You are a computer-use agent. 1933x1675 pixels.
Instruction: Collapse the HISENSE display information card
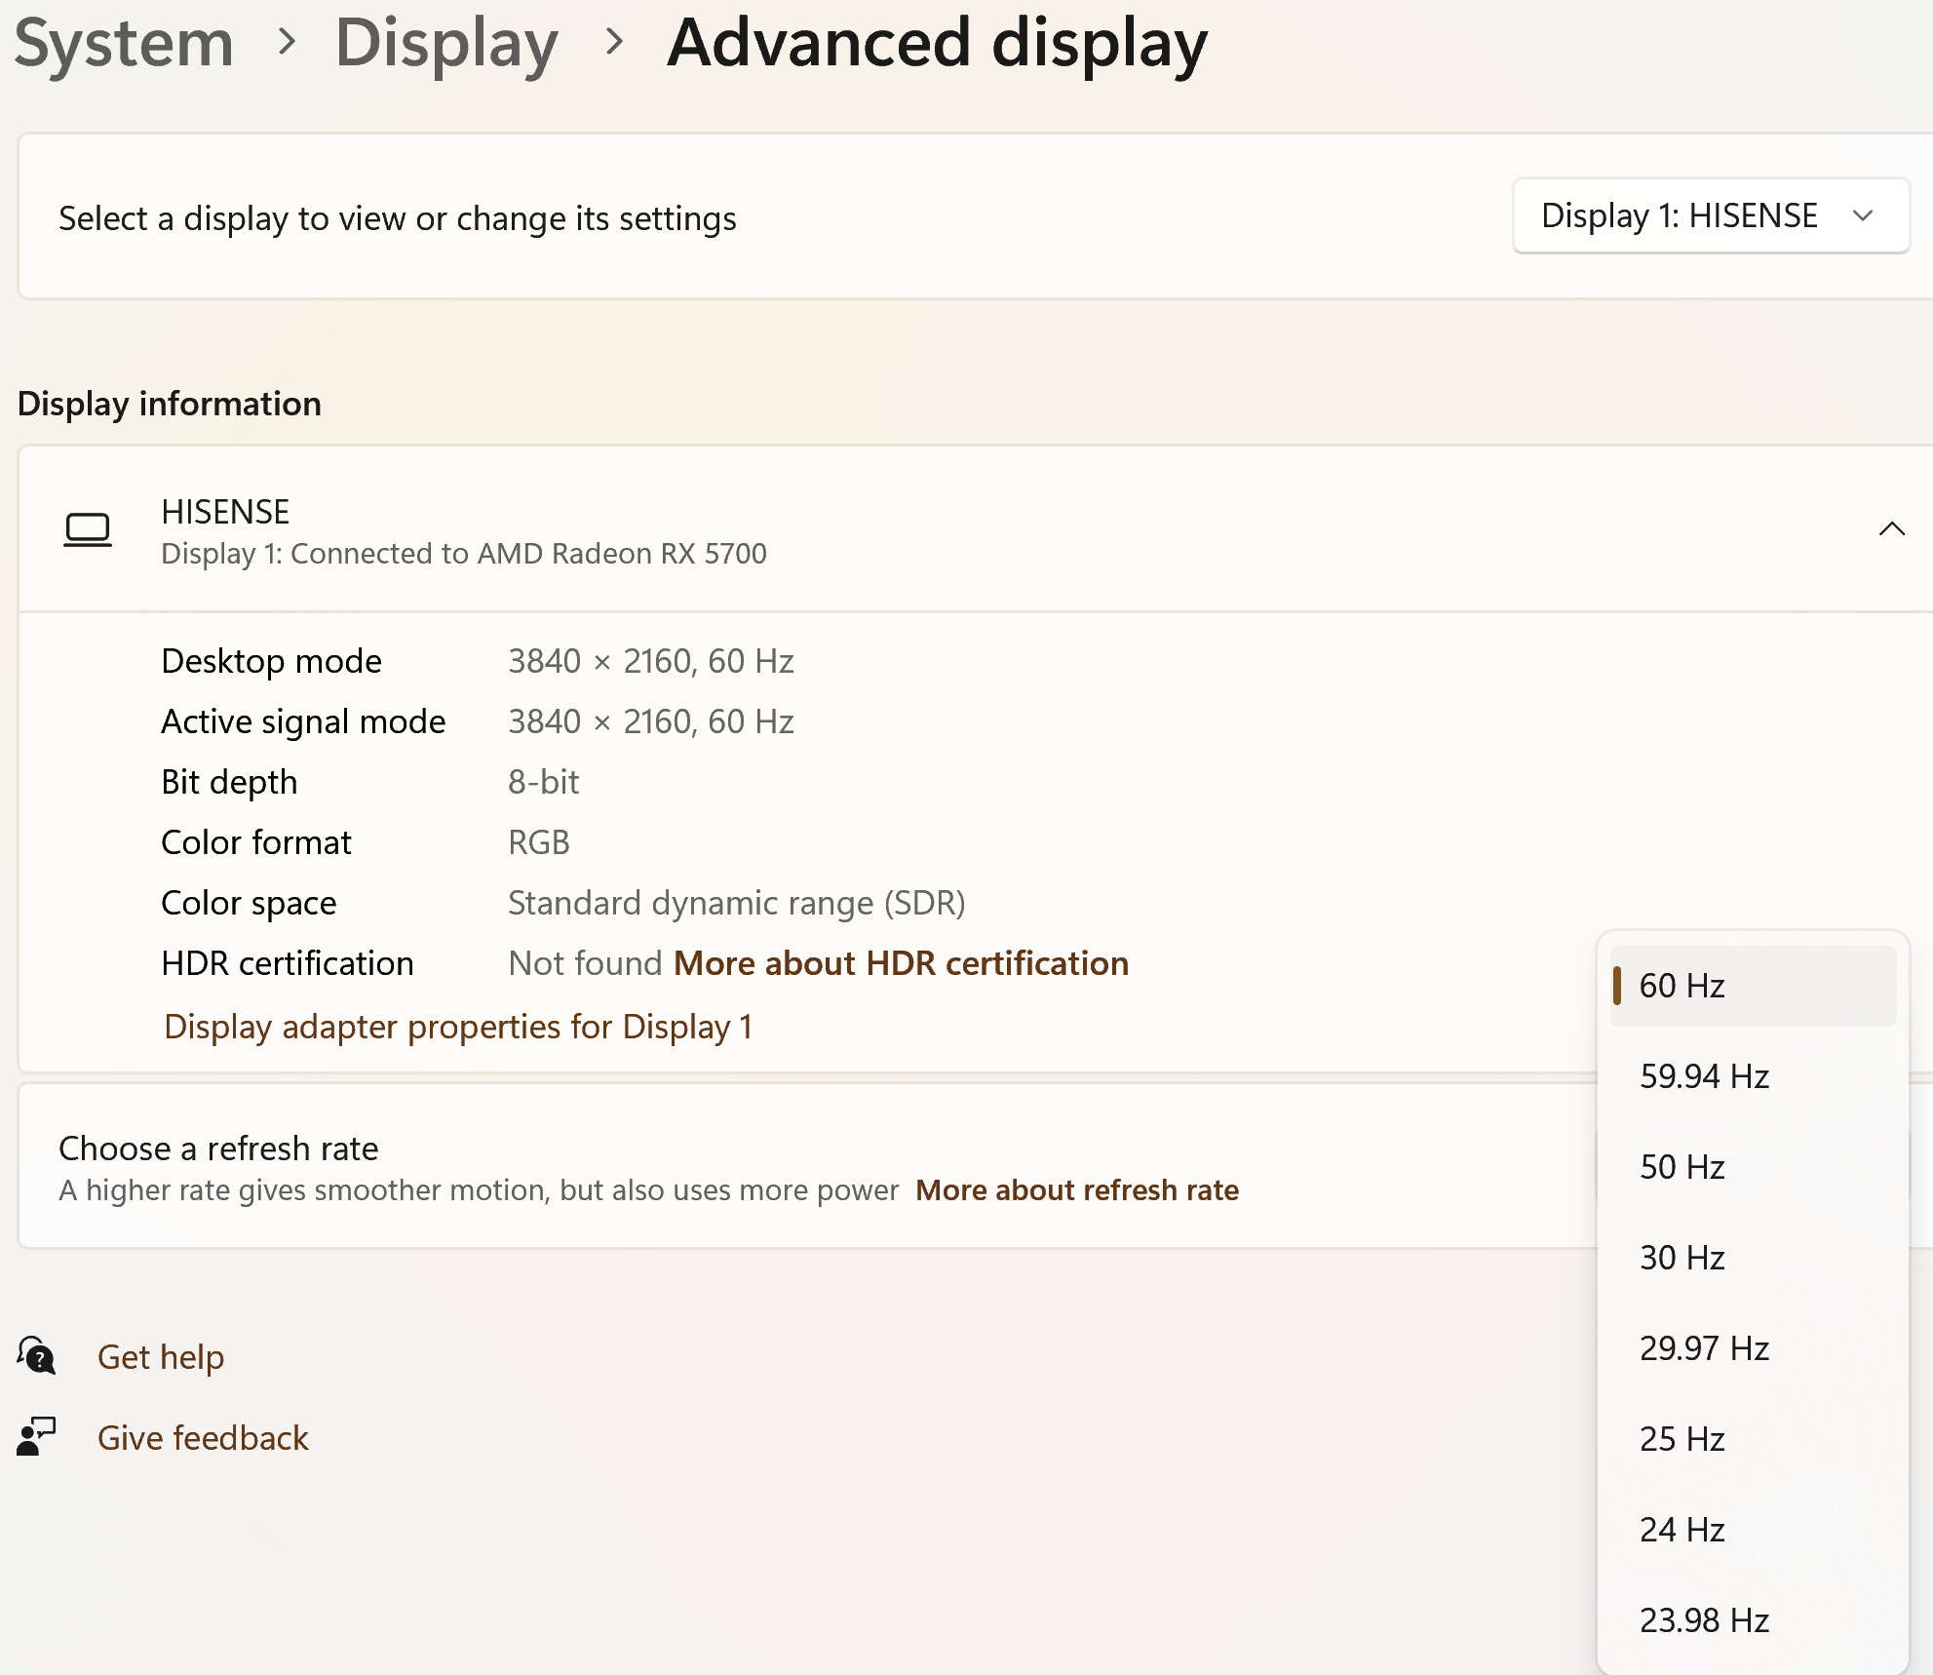click(1892, 529)
